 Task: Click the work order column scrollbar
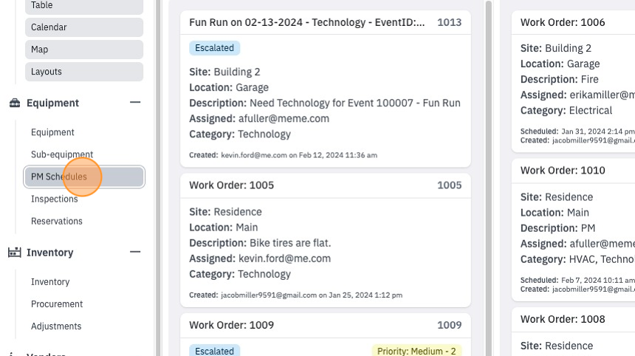pos(489,178)
